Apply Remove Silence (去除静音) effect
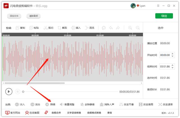This screenshot has width=180, height=118. (x=87, y=105)
